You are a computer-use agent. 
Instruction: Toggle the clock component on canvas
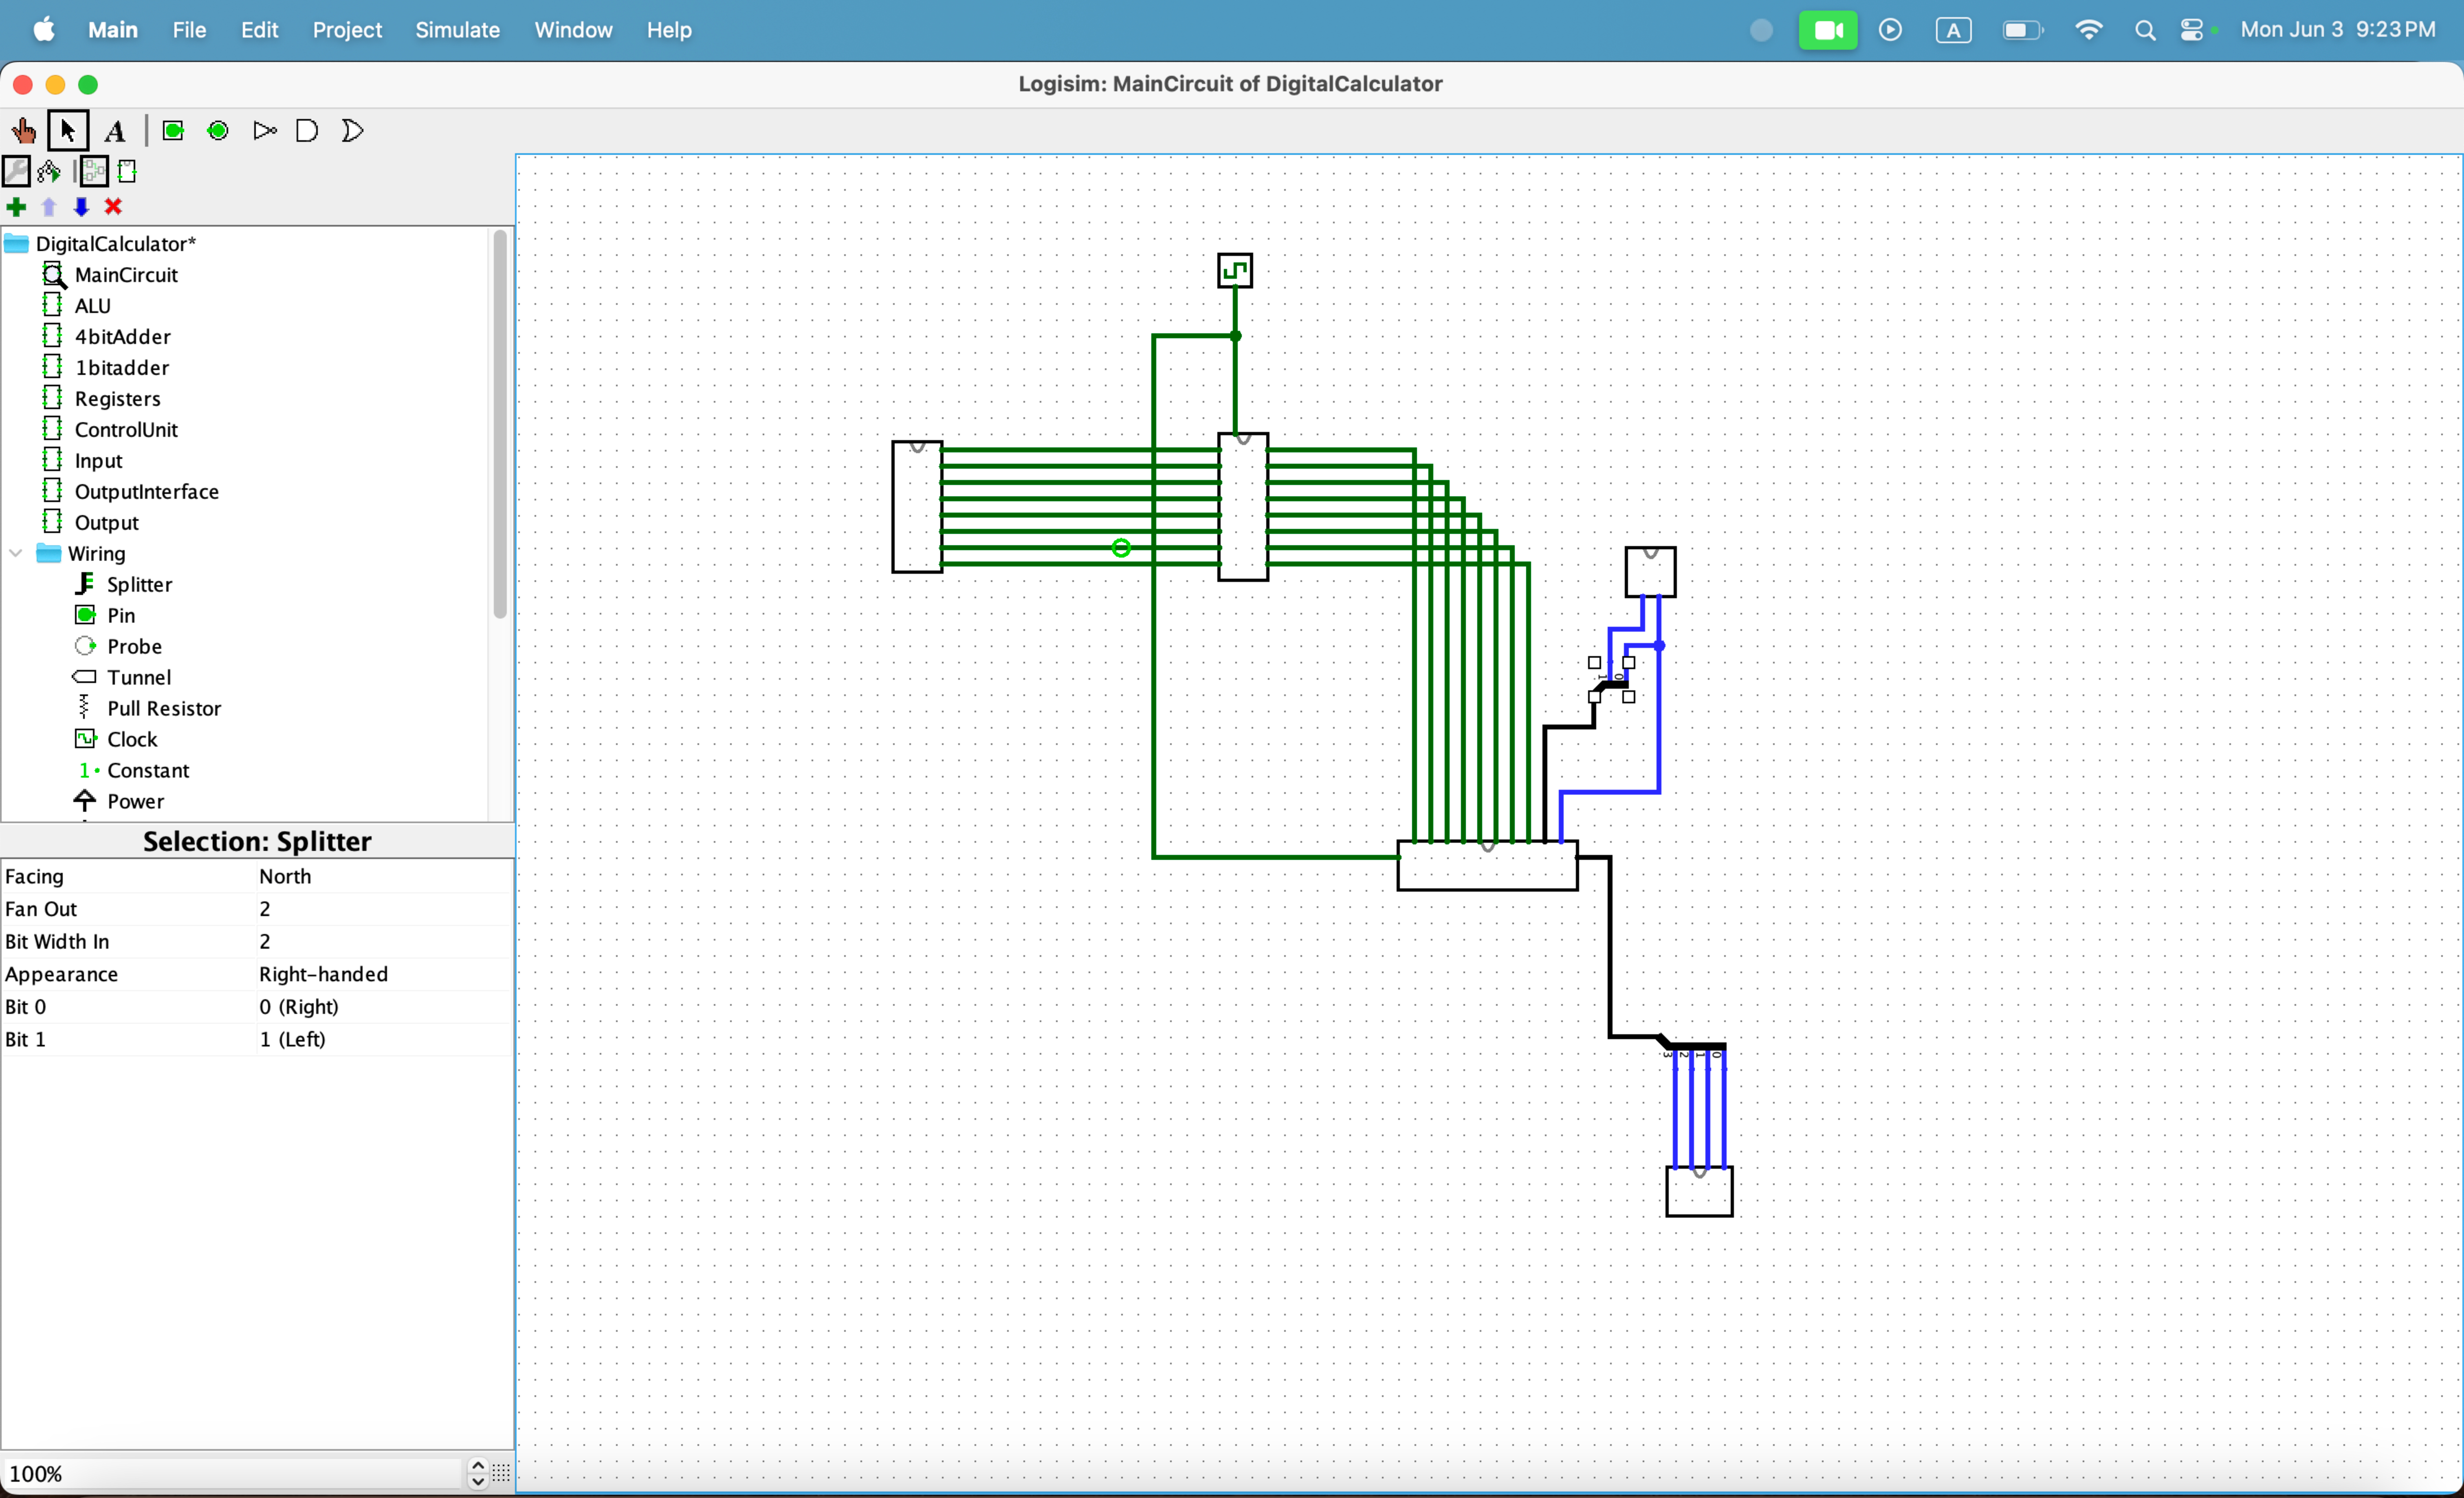click(x=1235, y=271)
